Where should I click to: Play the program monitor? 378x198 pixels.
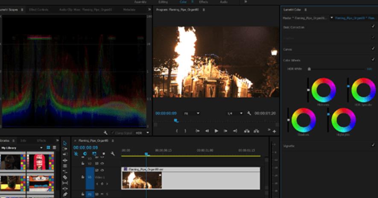pyautogui.click(x=216, y=131)
